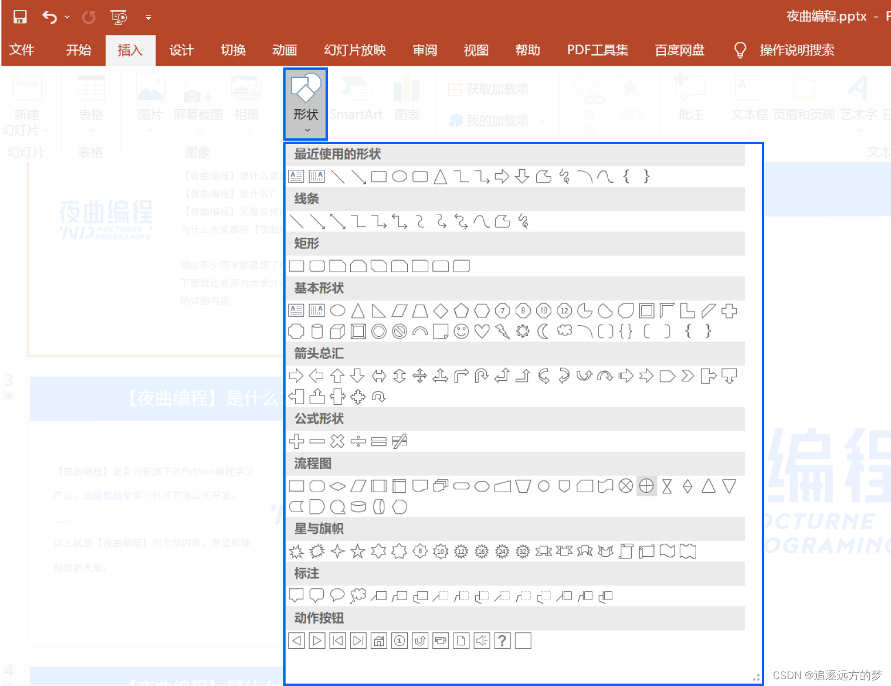Select the smiley face shape
The image size is (891, 686).
(461, 331)
